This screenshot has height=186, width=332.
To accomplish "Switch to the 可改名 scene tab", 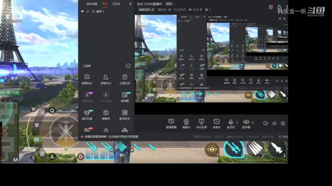I will pyautogui.click(x=116, y=4).
